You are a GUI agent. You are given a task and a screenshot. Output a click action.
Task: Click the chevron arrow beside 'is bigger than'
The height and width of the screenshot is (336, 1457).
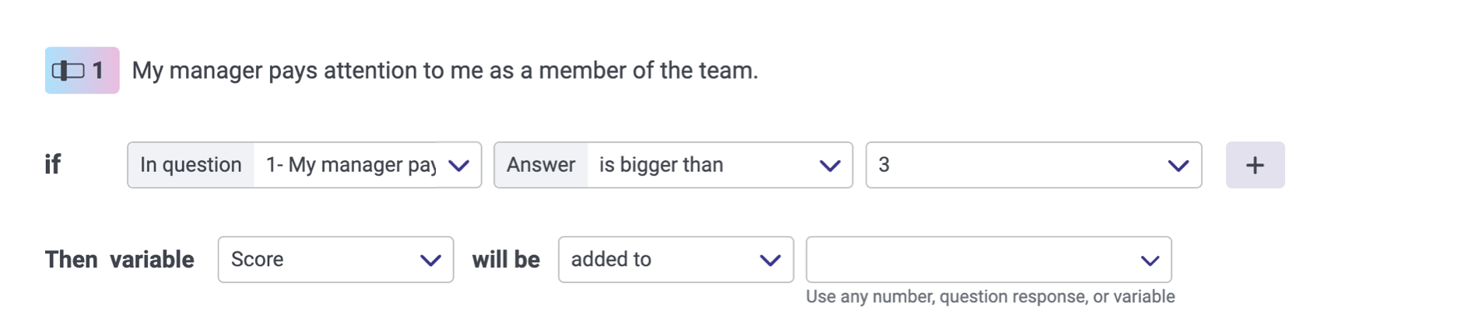(830, 166)
